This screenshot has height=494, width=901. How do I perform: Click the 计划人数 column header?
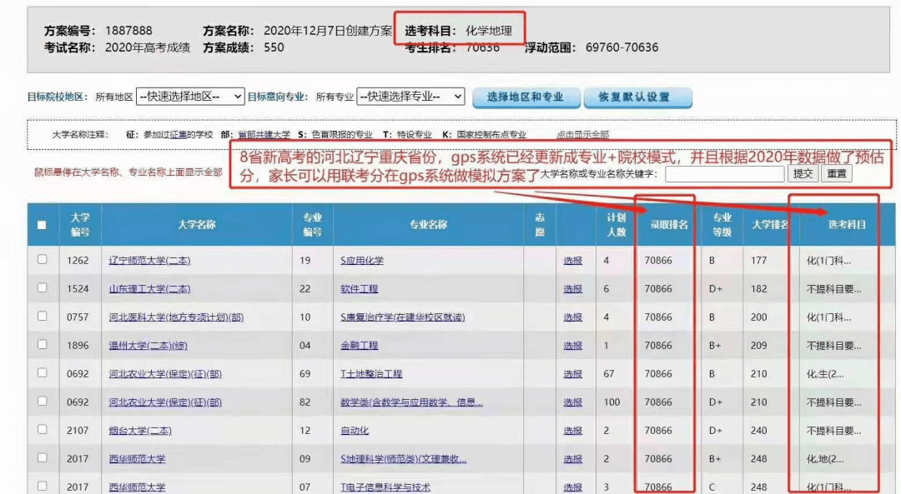616,224
